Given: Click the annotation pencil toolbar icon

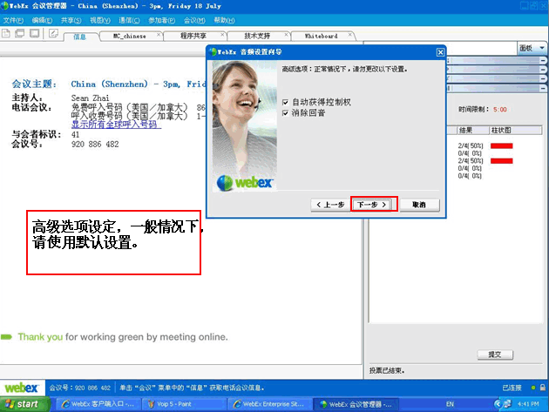Looking at the screenshot, I should [x=53, y=33].
